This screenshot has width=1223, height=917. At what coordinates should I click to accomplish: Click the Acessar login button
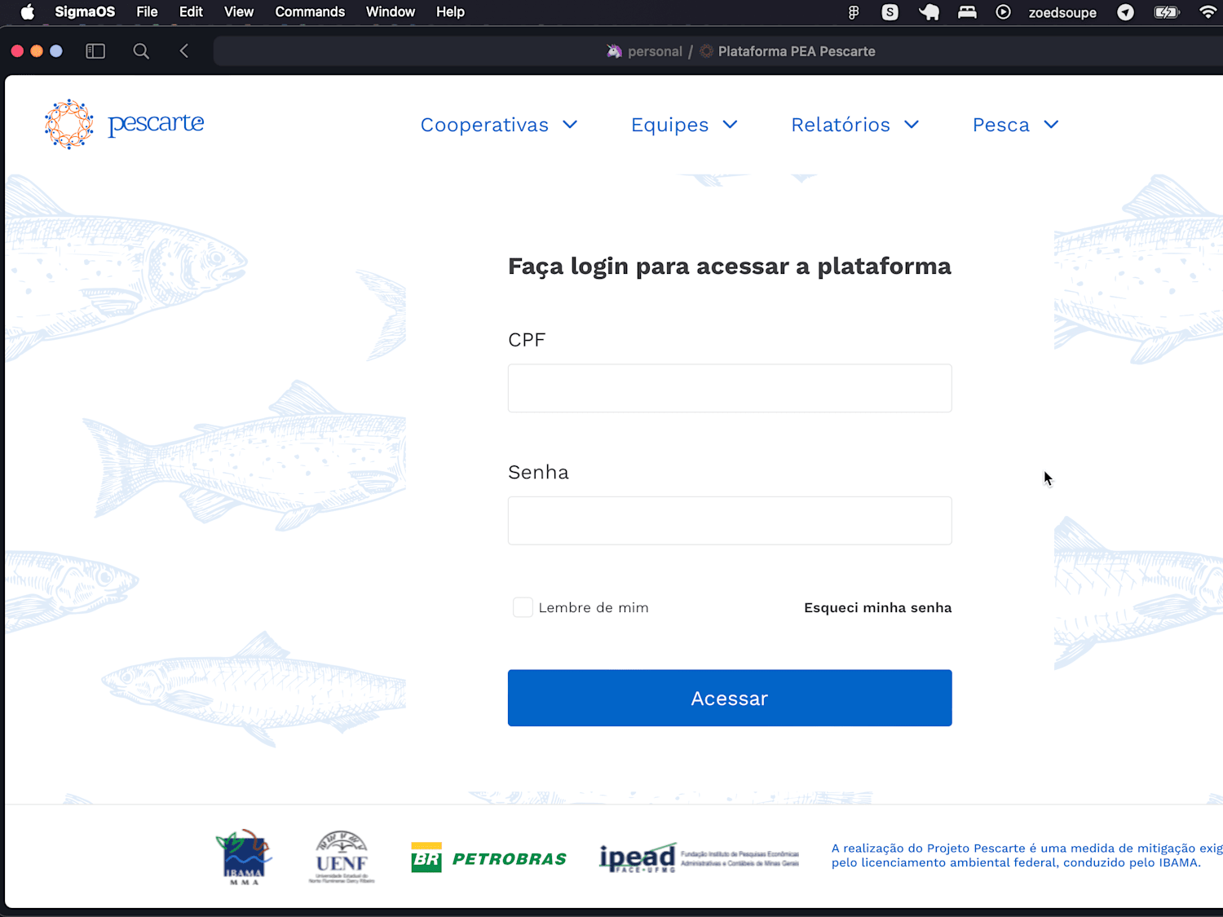[730, 698]
